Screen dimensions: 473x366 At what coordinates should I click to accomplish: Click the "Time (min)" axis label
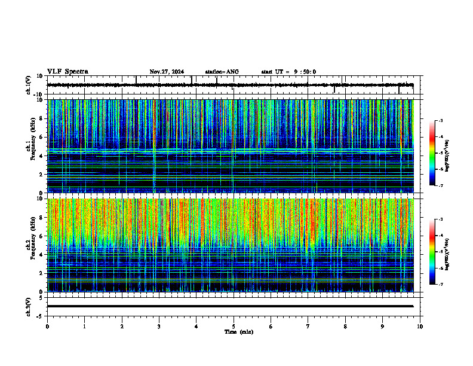[239, 332]
